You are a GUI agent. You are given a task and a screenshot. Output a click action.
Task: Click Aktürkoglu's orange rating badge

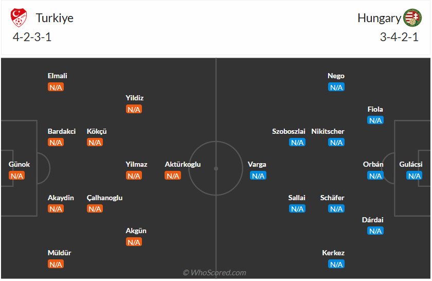[173, 175]
